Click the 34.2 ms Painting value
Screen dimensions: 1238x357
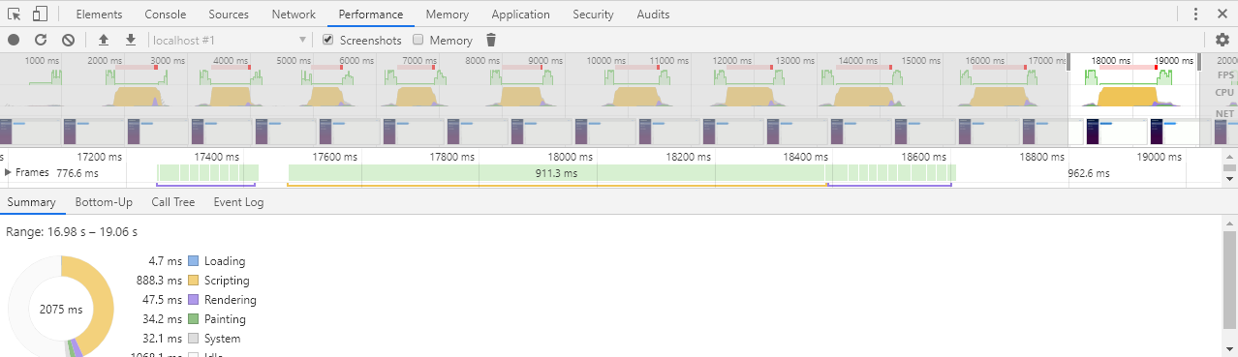[163, 319]
